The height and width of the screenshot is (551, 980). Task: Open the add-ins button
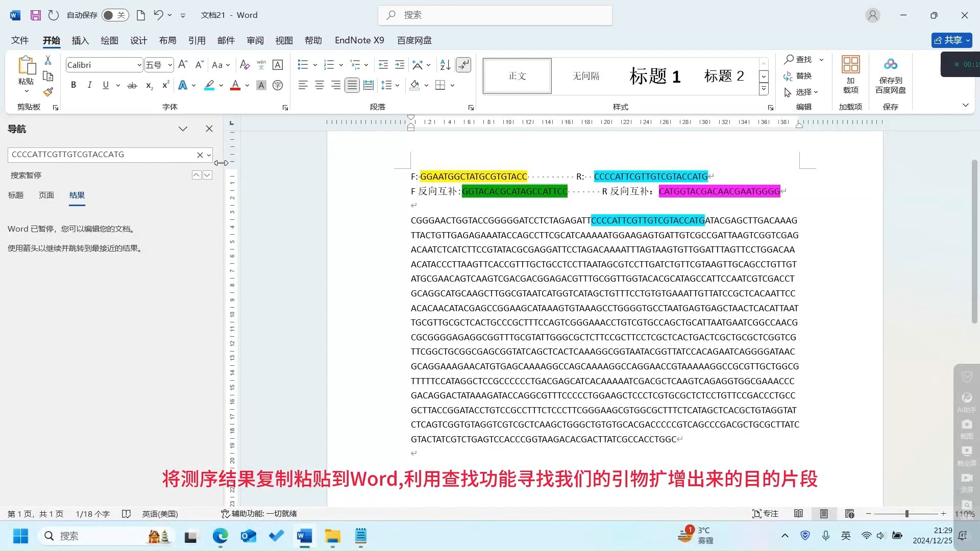pyautogui.click(x=850, y=74)
